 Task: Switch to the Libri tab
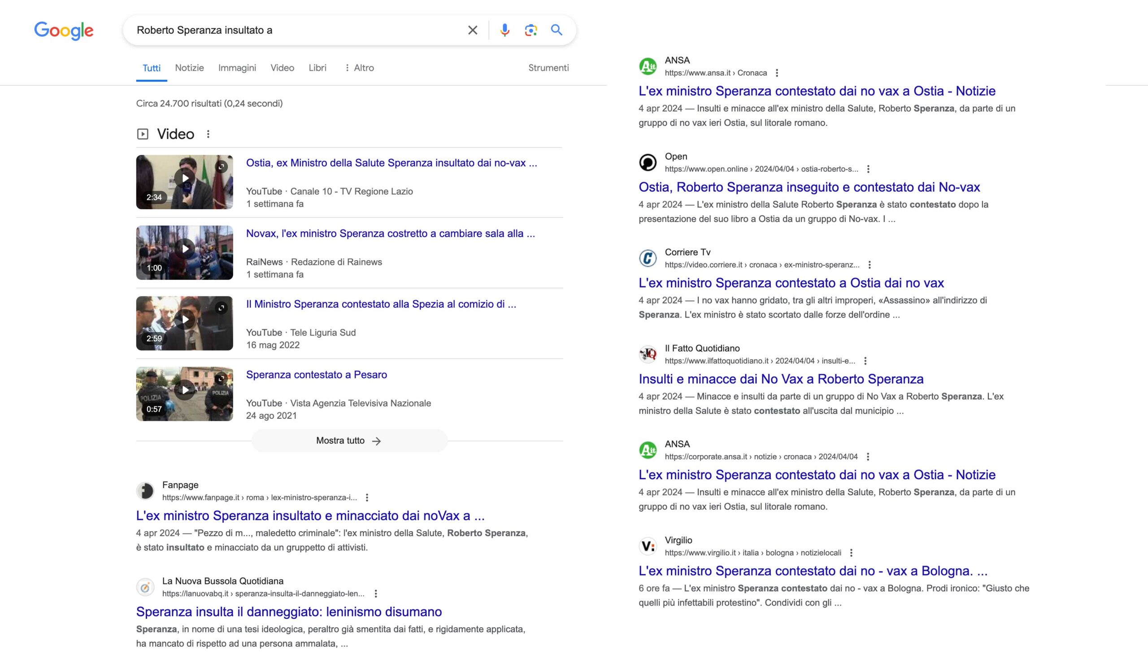point(317,68)
